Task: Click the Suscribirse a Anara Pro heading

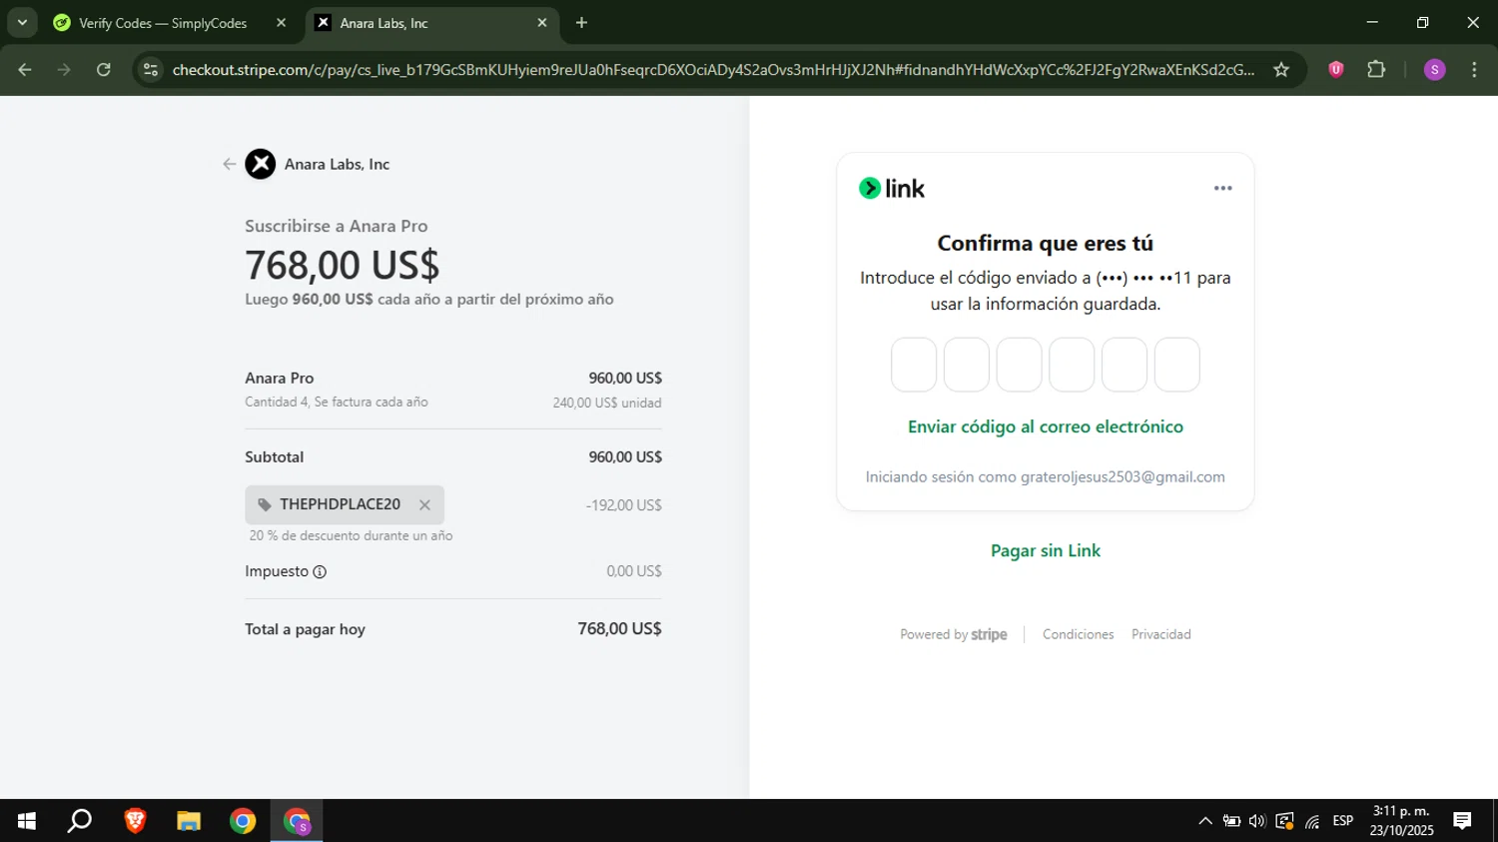Action: [337, 226]
